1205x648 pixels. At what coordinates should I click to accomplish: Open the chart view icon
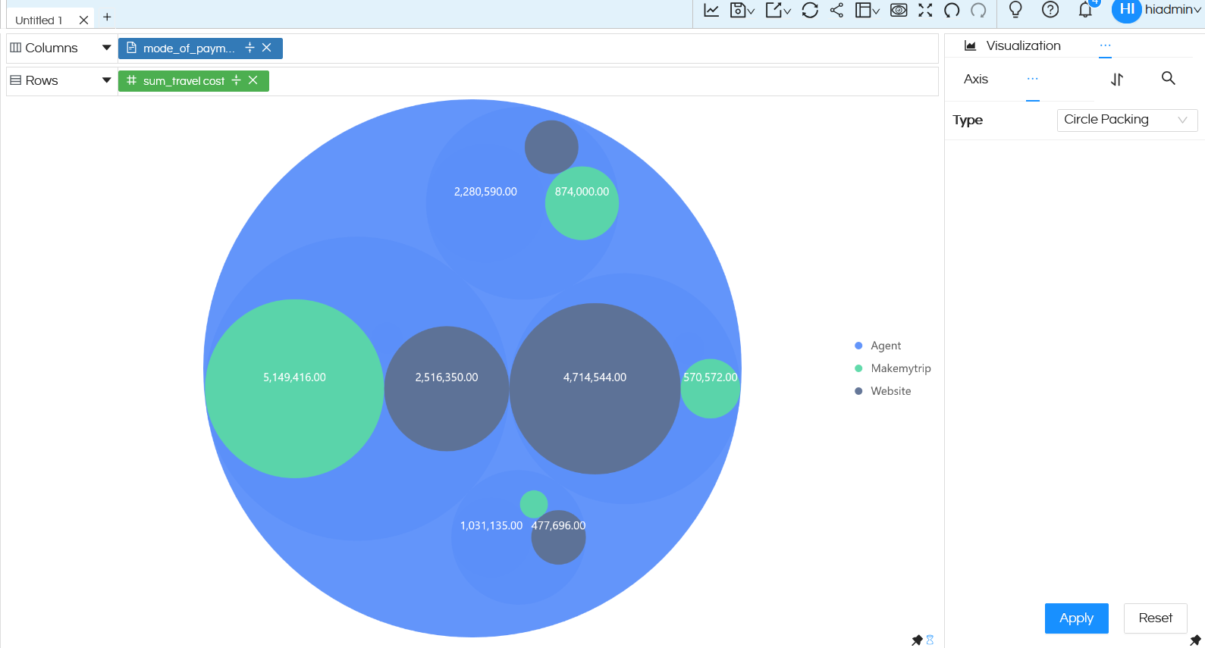point(711,11)
